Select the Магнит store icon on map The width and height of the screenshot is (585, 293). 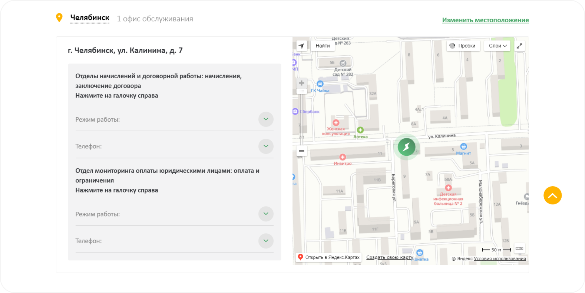pos(463,146)
